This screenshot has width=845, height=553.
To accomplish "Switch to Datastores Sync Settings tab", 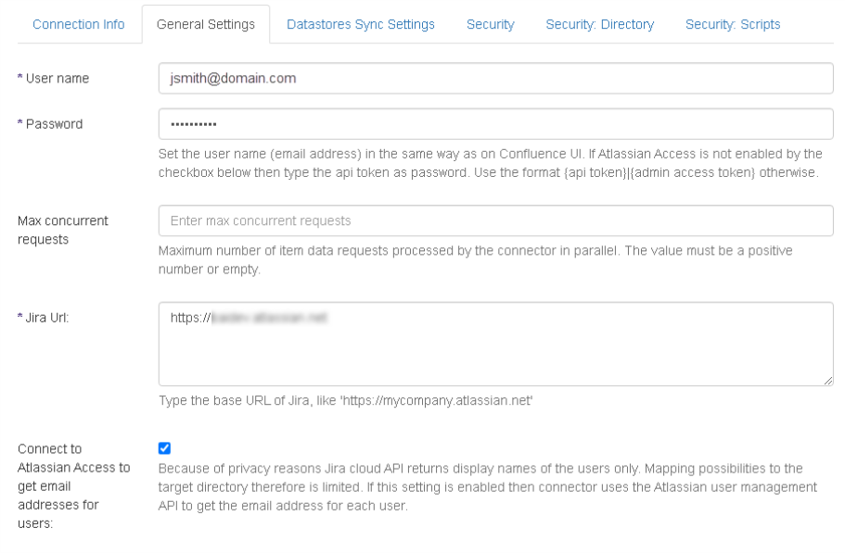I will click(x=360, y=24).
